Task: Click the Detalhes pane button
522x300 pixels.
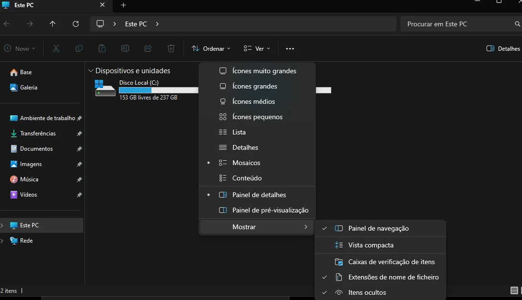Action: (503, 48)
